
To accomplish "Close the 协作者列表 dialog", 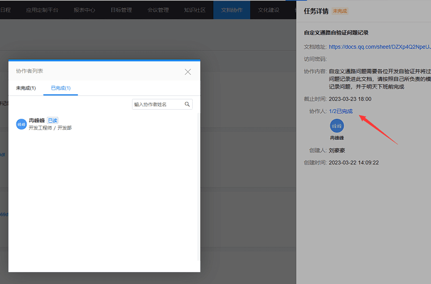I will pos(188,72).
